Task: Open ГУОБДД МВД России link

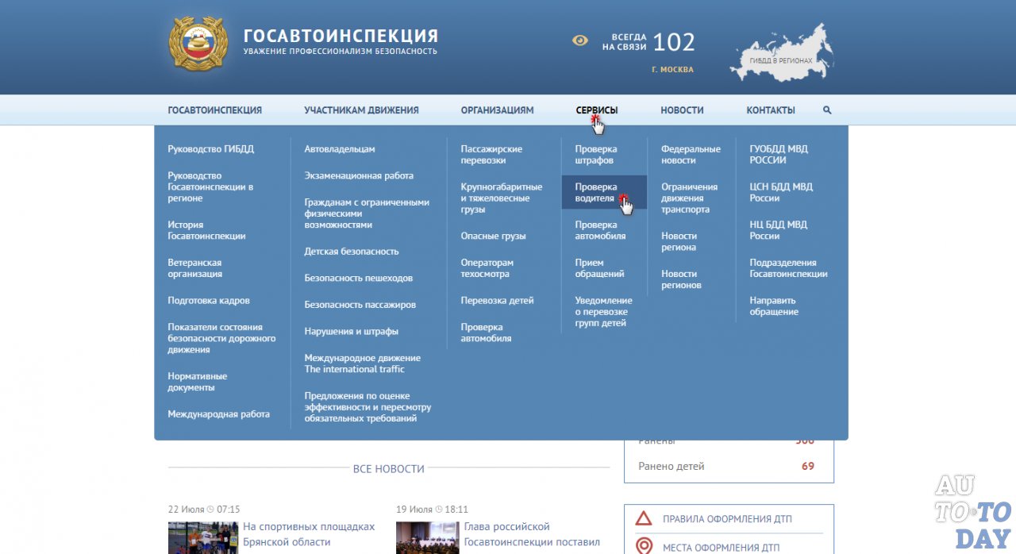Action: 779,155
